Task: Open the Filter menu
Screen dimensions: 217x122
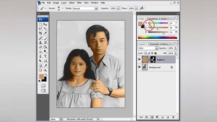Action: 79,3
